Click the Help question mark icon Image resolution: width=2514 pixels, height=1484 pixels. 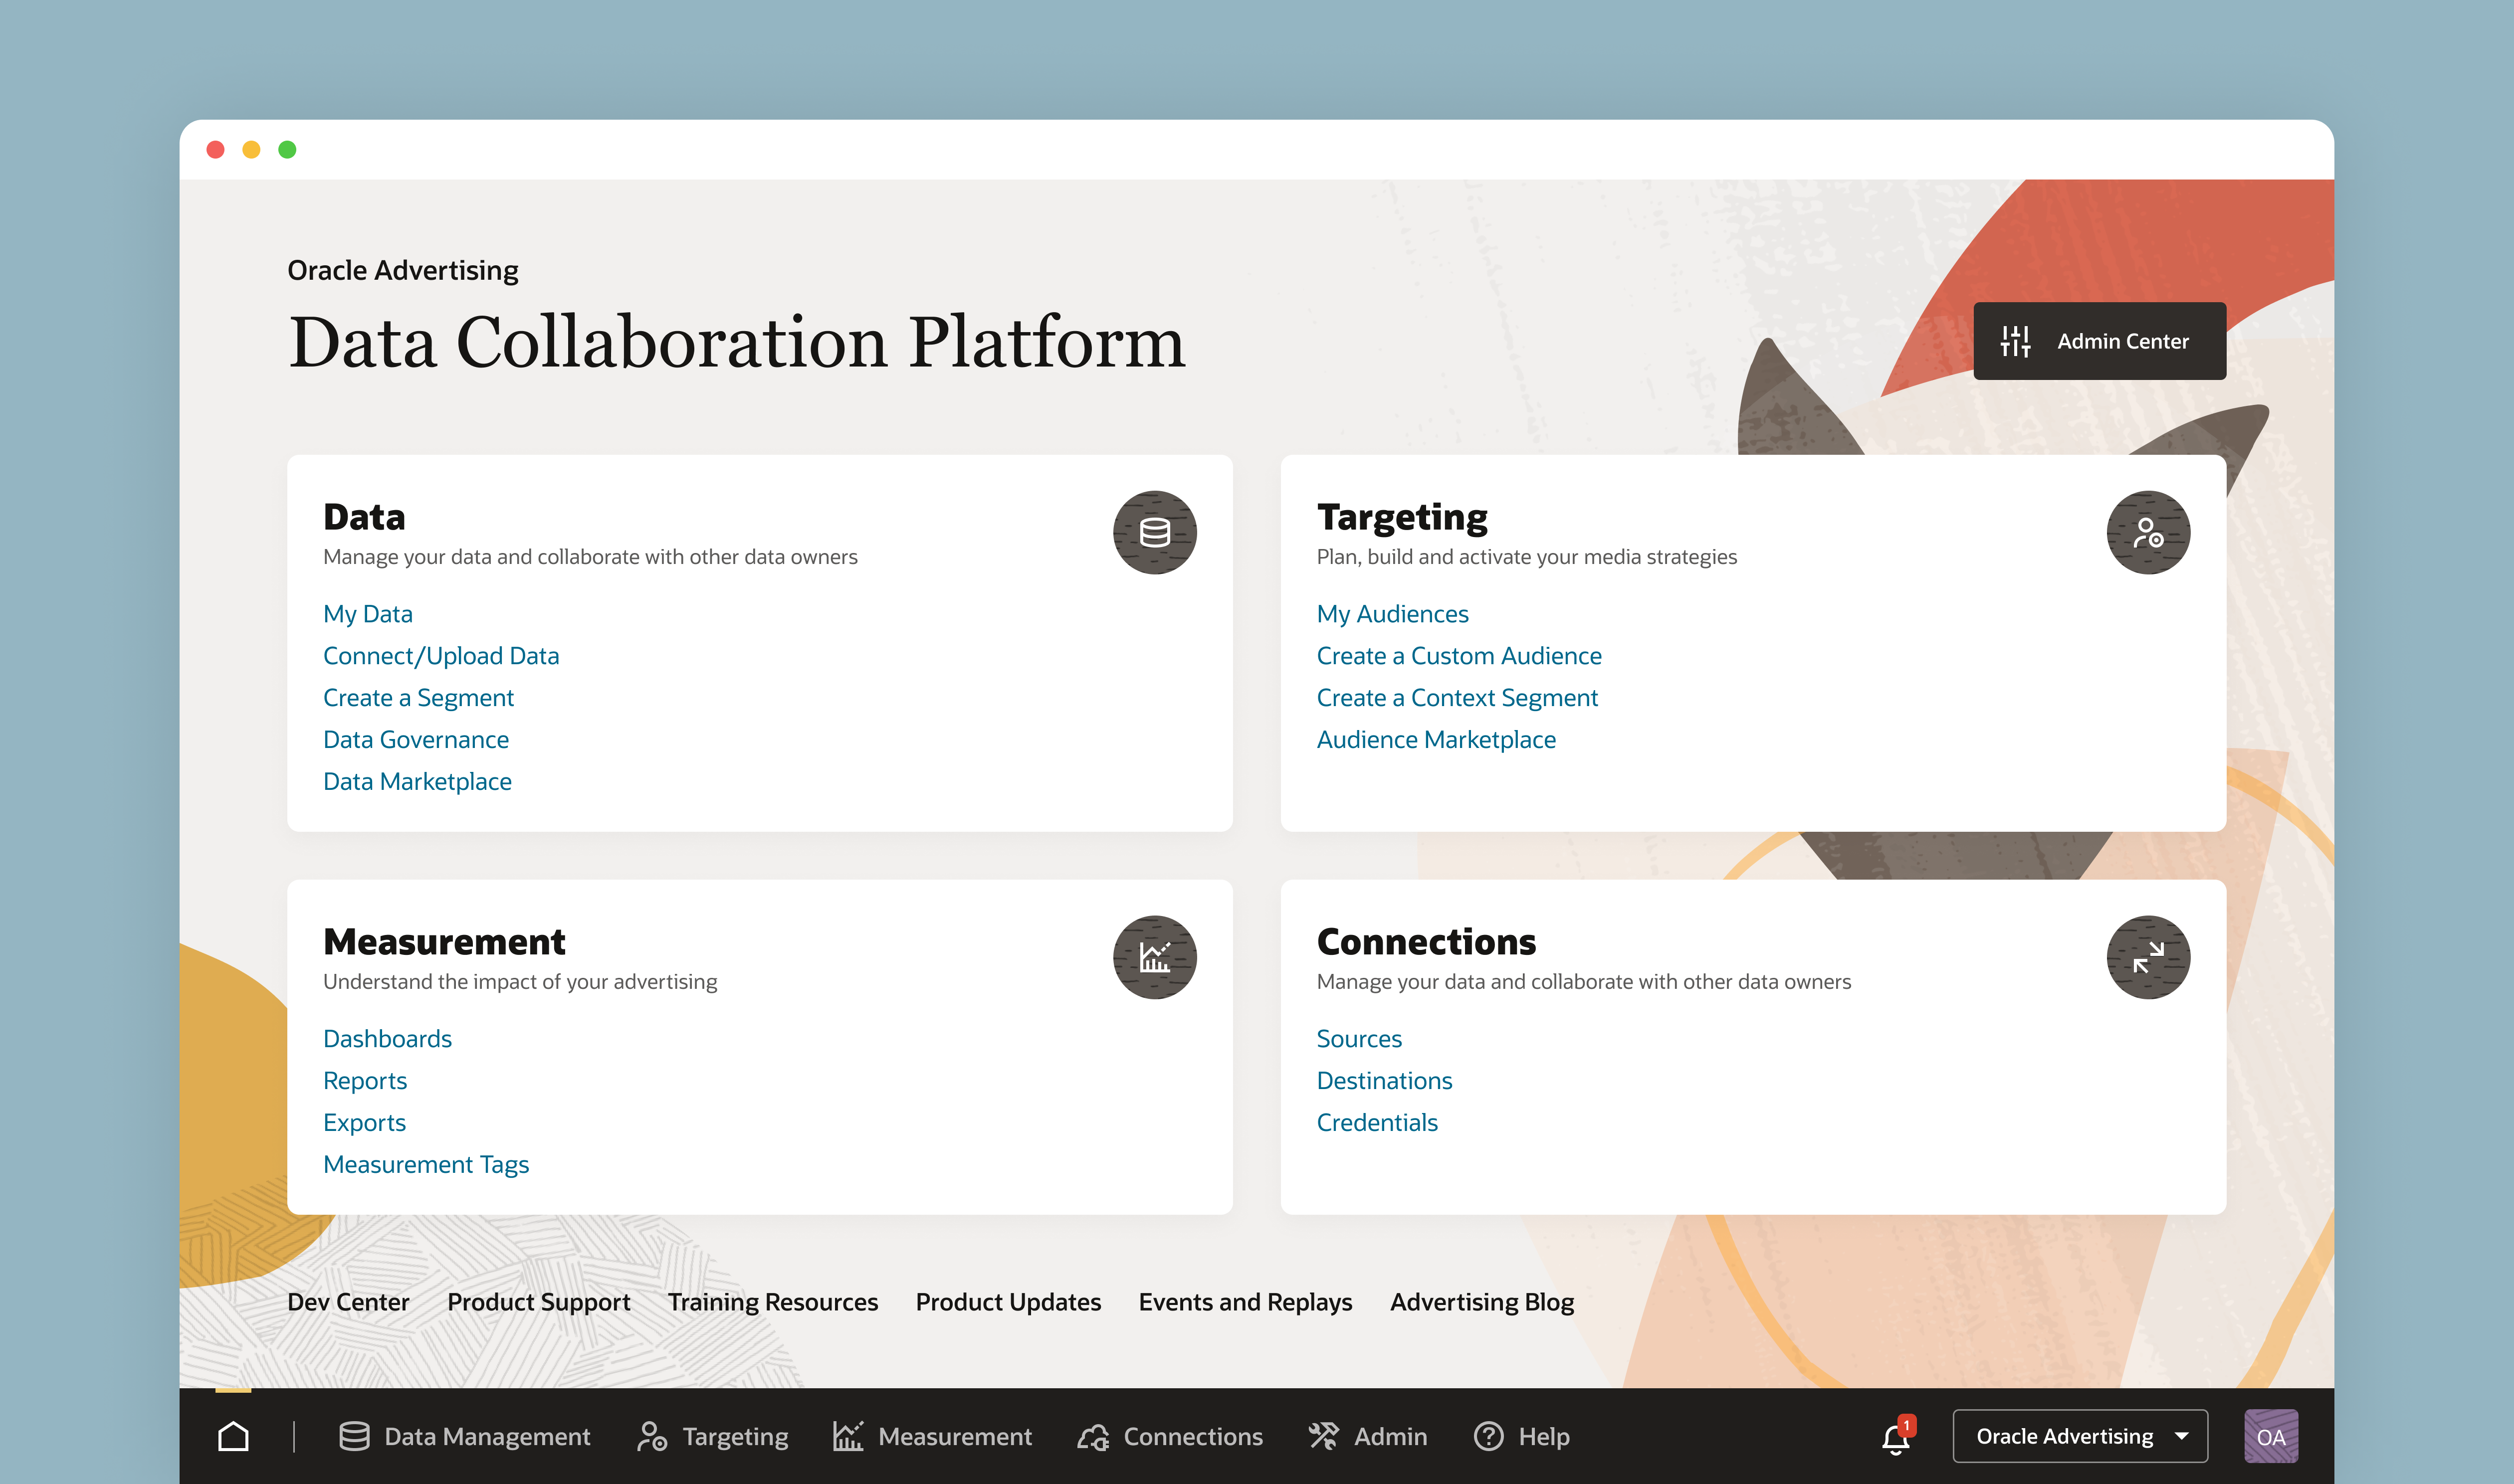pyautogui.click(x=1488, y=1436)
